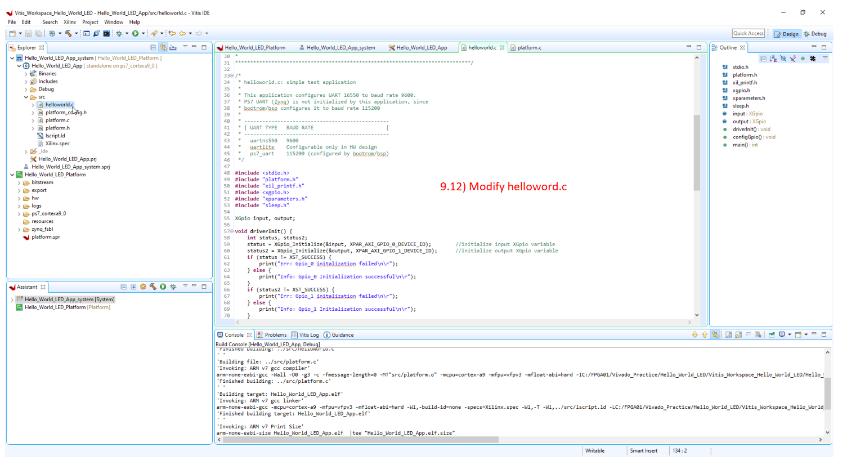Open the File menu
Screen dimensions: 847x460
(x=12, y=22)
